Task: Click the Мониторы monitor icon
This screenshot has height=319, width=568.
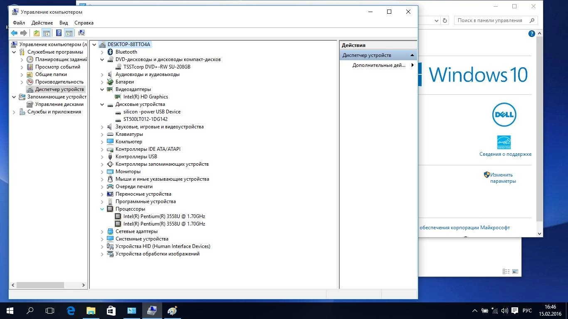Action: [110, 172]
